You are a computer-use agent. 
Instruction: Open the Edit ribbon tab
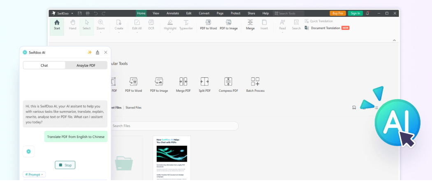[x=189, y=13]
